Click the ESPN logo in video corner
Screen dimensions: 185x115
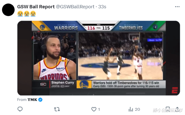click(x=175, y=90)
